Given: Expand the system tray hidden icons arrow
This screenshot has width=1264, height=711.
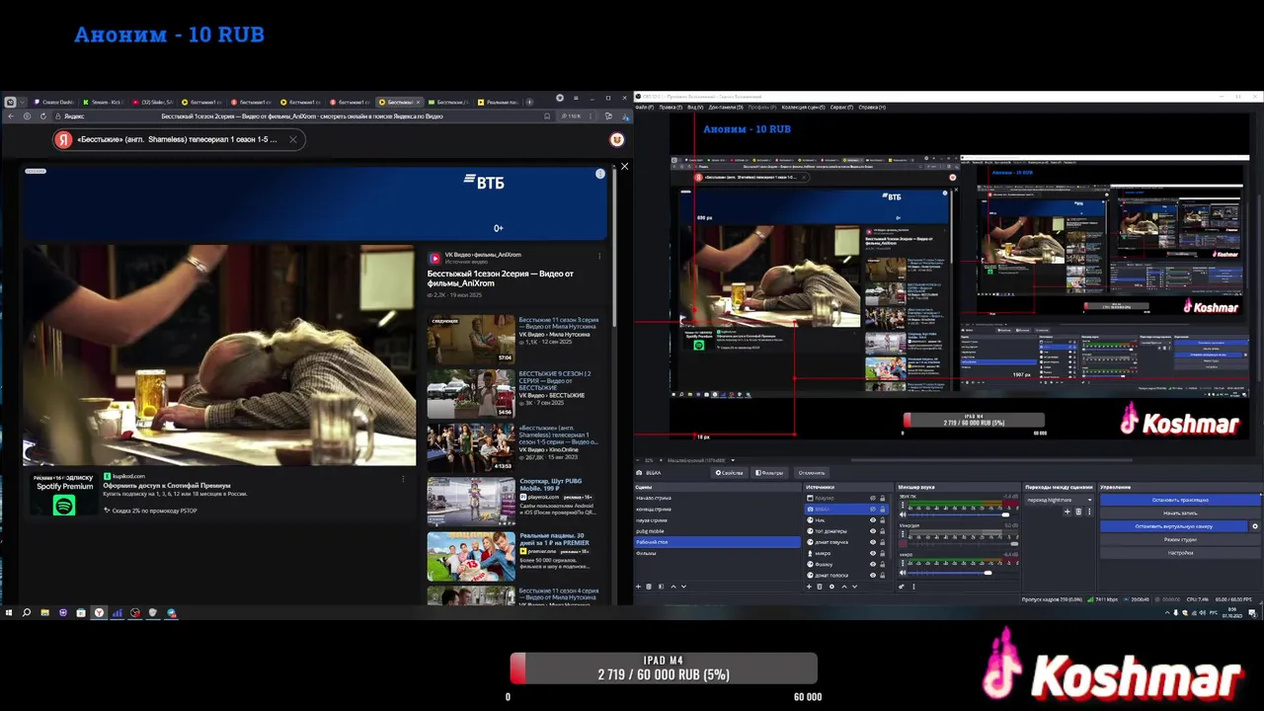Looking at the screenshot, I should (x=1166, y=612).
